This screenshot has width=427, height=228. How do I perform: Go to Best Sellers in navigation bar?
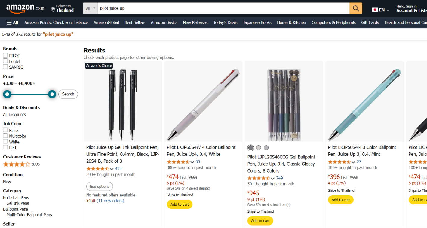tap(135, 22)
